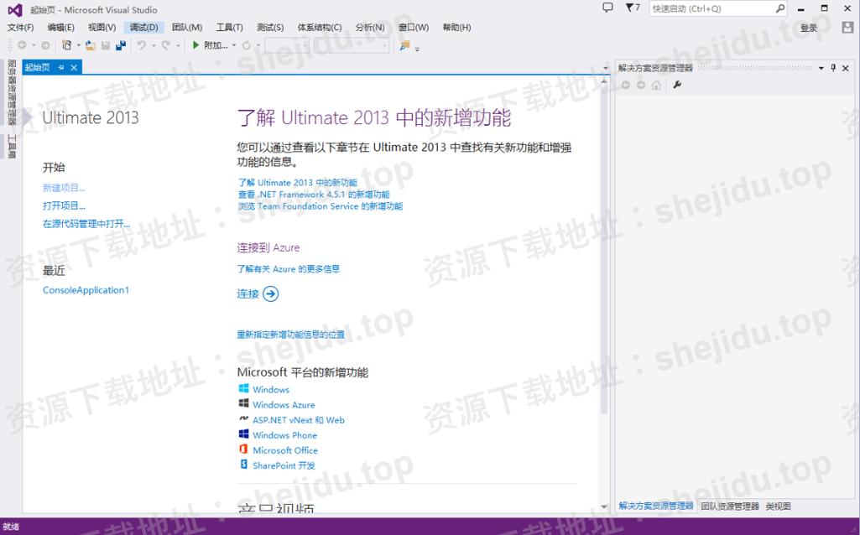The height and width of the screenshot is (535, 860).
Task: Open the 团队(M) menu
Action: click(x=187, y=28)
